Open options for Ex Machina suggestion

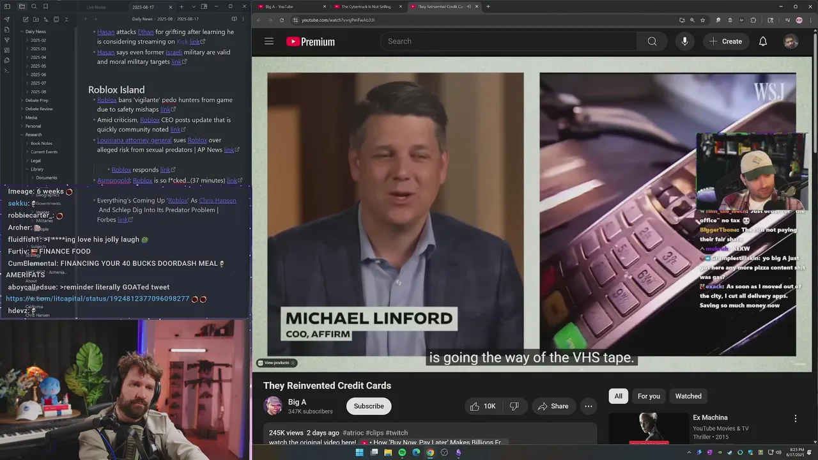[x=796, y=418]
